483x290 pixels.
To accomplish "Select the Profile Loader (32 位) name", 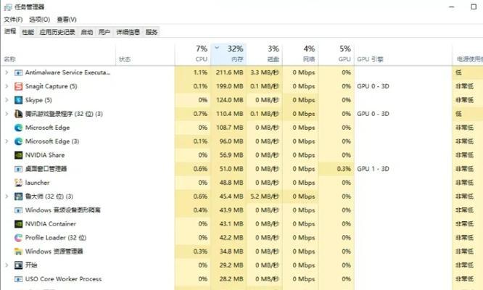I will pos(56,238).
